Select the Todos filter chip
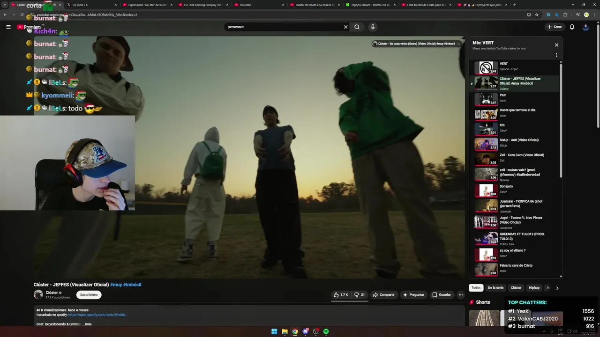Image resolution: width=600 pixels, height=337 pixels. tap(476, 288)
